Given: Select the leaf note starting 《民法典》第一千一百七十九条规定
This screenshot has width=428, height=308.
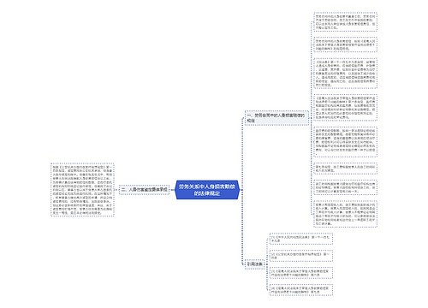Looking at the screenshot, I should click(345, 74).
